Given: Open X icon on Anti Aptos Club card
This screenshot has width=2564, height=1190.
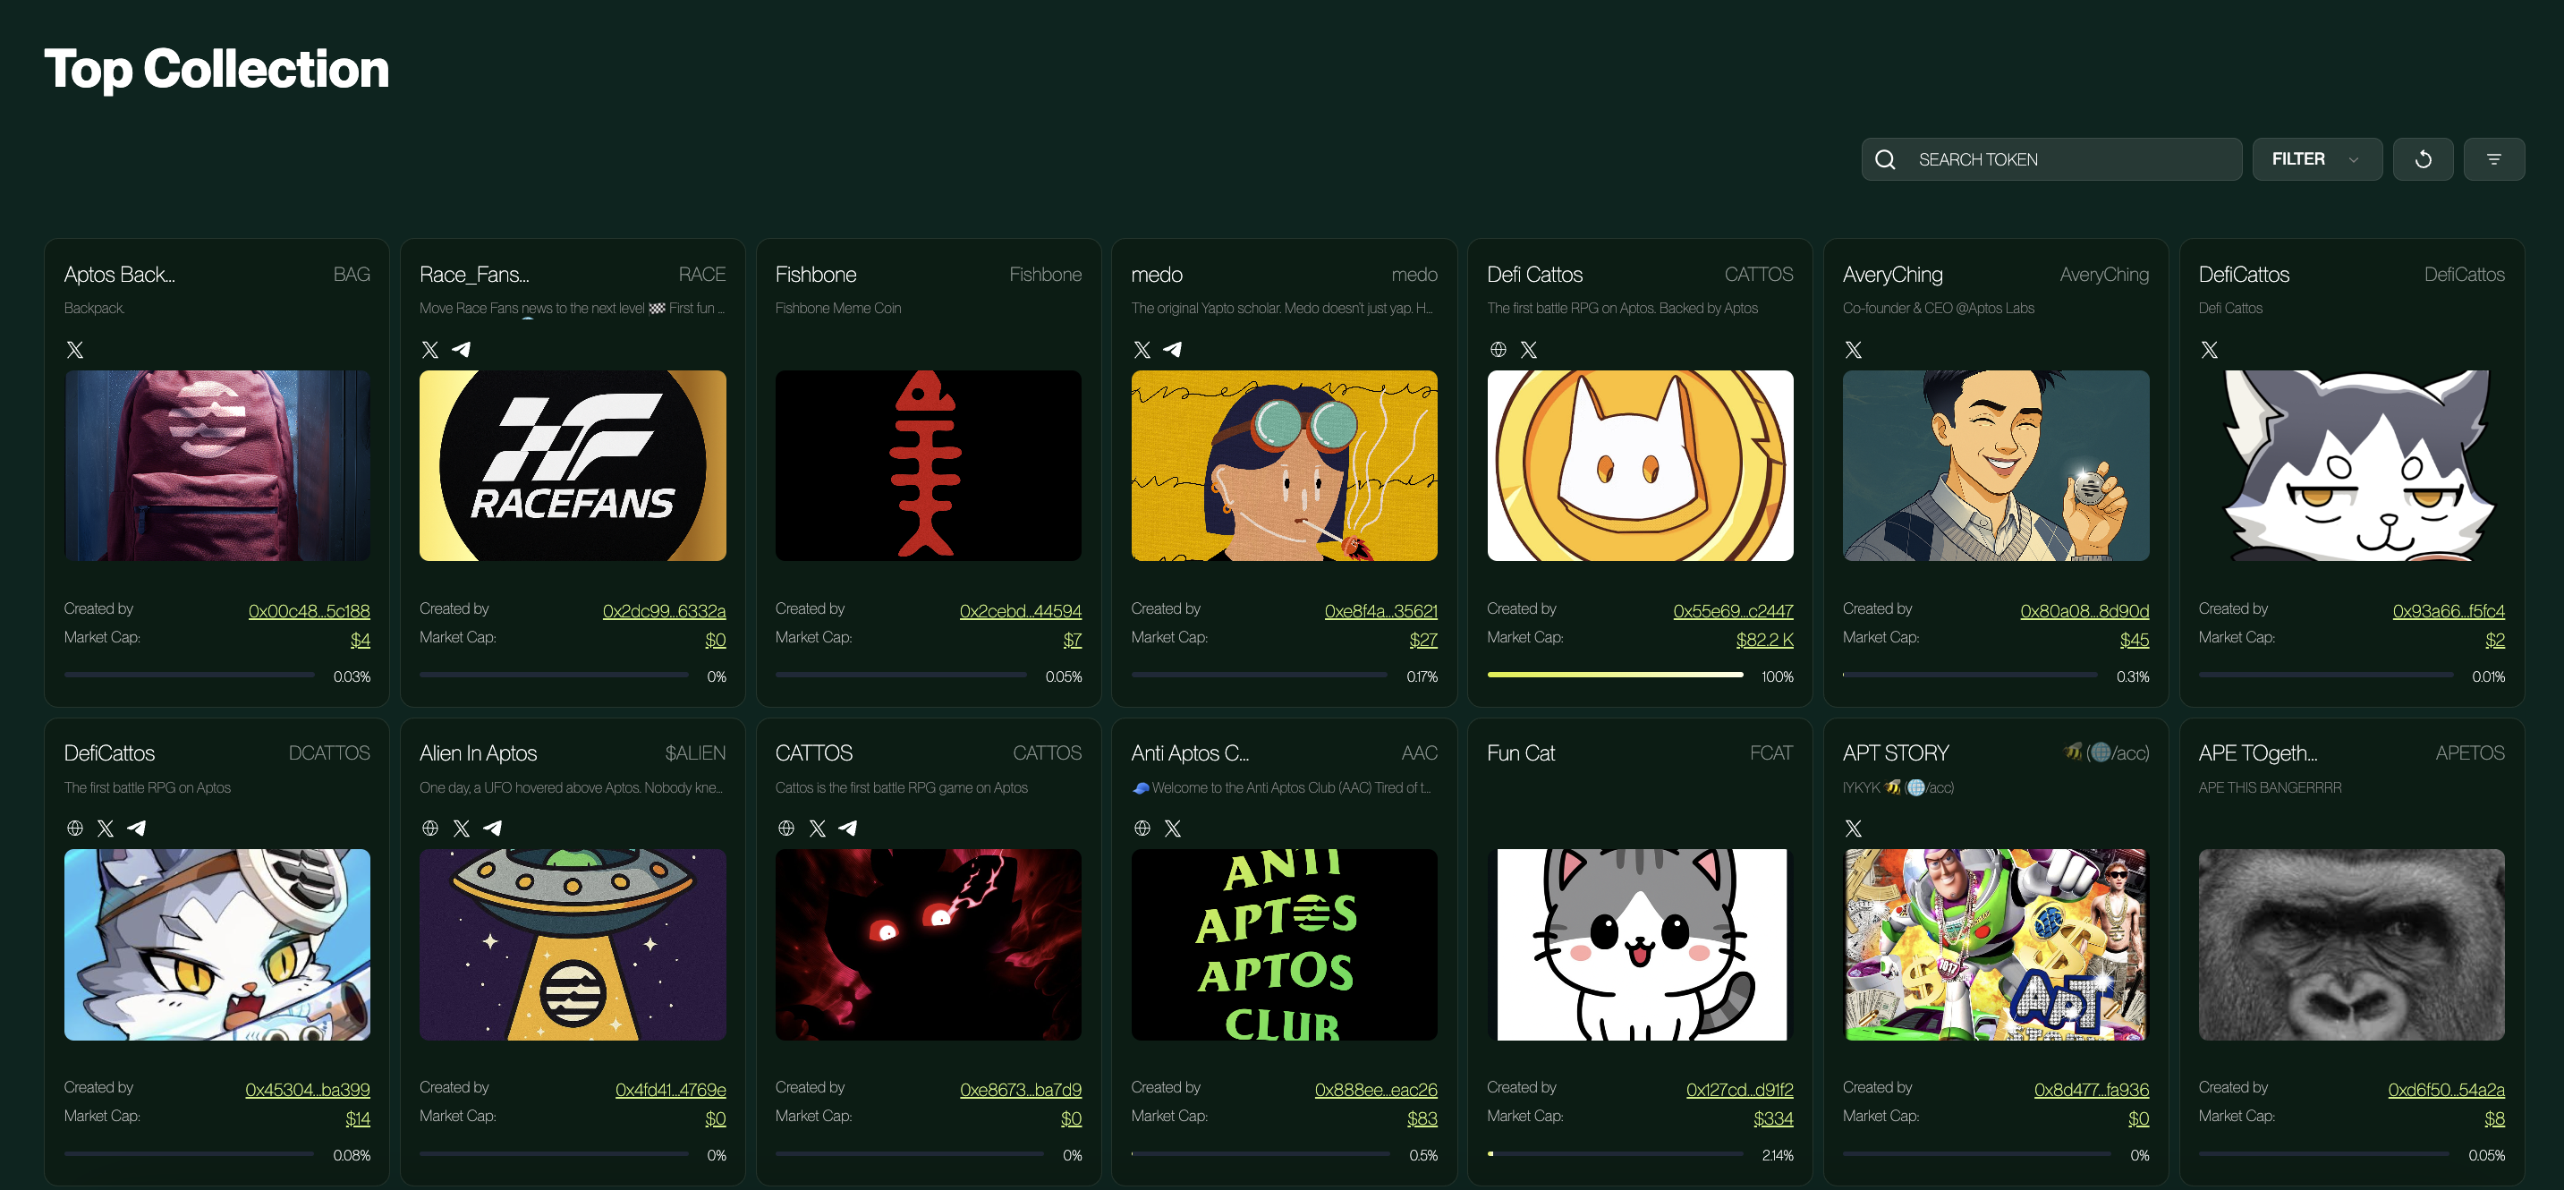Looking at the screenshot, I should (1173, 829).
